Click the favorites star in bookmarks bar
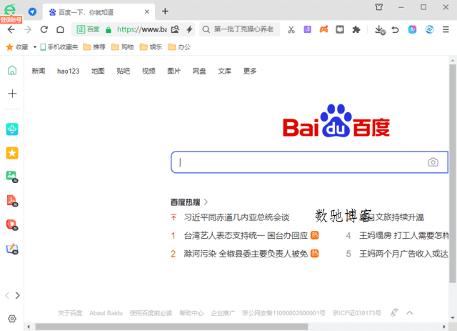This screenshot has width=457, height=331. click(9, 47)
